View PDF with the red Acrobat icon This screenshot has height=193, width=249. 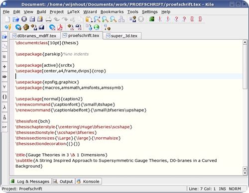[x=60, y=27]
